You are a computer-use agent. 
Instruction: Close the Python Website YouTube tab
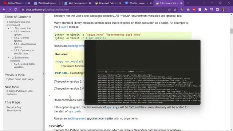[x=29, y=3]
